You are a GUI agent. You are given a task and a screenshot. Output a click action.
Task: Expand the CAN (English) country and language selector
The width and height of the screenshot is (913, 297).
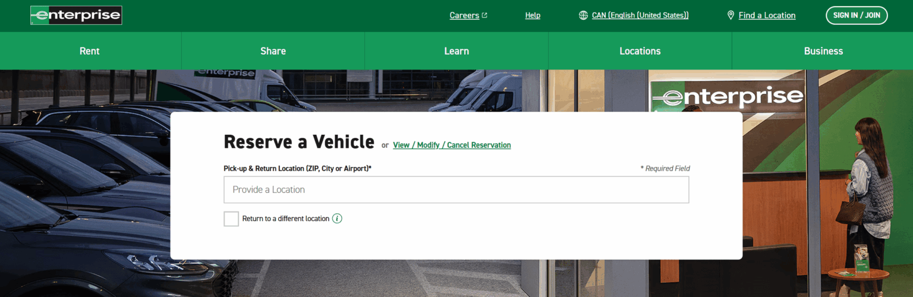point(640,15)
